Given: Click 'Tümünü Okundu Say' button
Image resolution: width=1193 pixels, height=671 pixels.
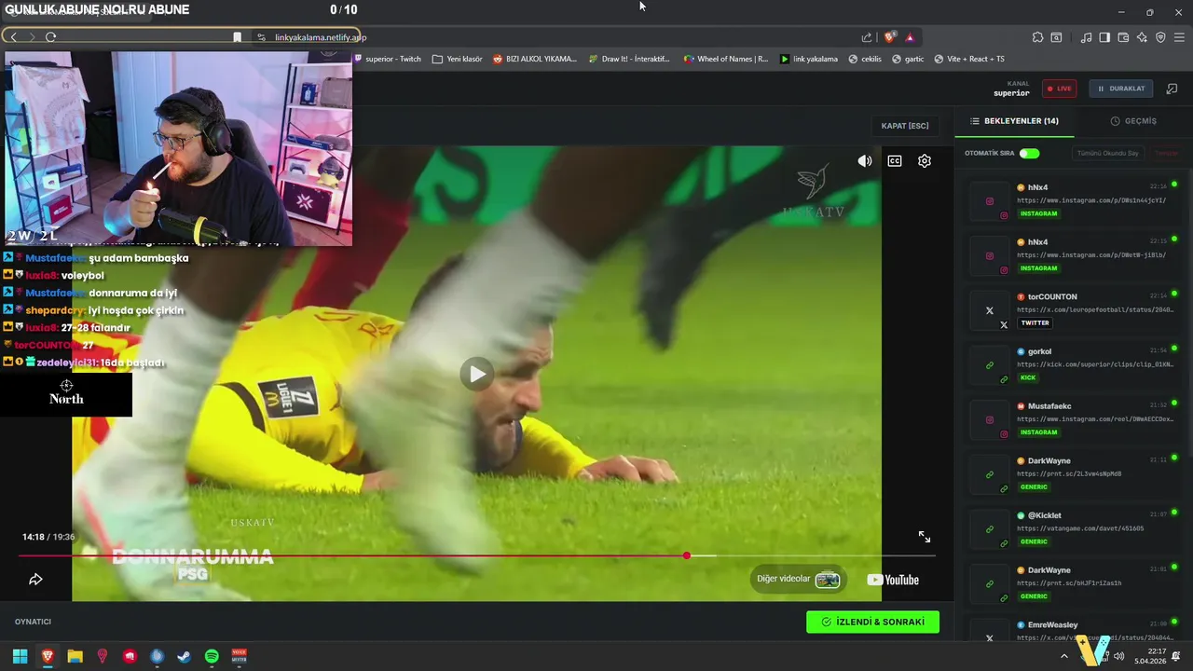Looking at the screenshot, I should [1108, 153].
